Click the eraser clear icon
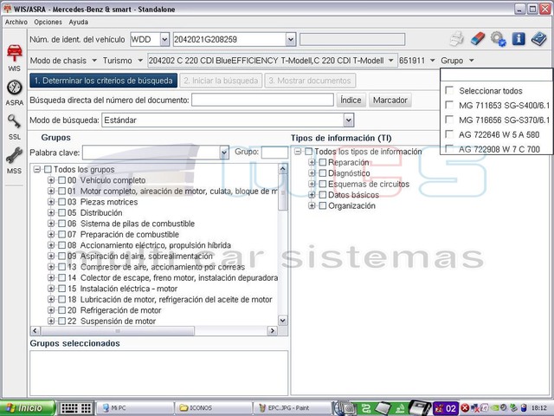 tap(477, 39)
